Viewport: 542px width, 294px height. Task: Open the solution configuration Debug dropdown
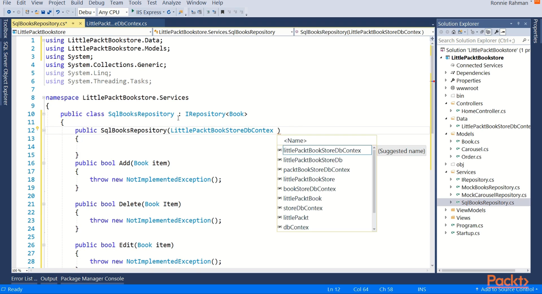click(x=87, y=12)
